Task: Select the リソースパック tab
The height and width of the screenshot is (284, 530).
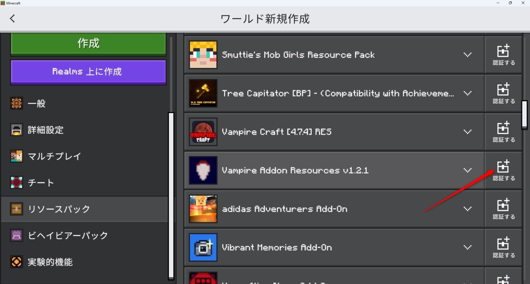Action: click(85, 209)
